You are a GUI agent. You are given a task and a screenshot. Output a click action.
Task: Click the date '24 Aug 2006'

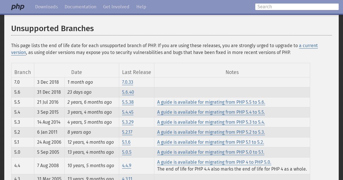[x=49, y=142]
